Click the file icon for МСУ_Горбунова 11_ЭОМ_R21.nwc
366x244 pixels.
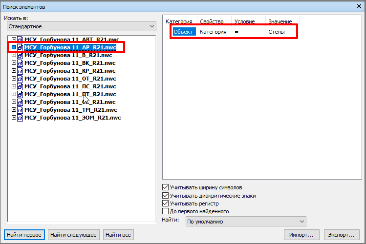[20, 118]
